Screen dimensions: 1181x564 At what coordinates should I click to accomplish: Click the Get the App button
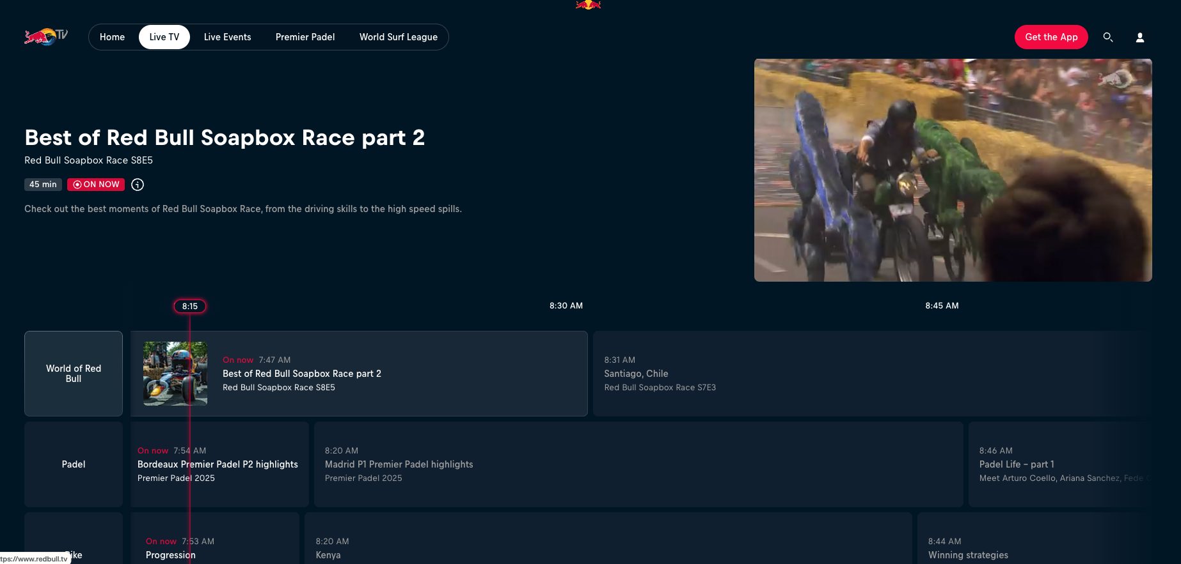(x=1051, y=37)
